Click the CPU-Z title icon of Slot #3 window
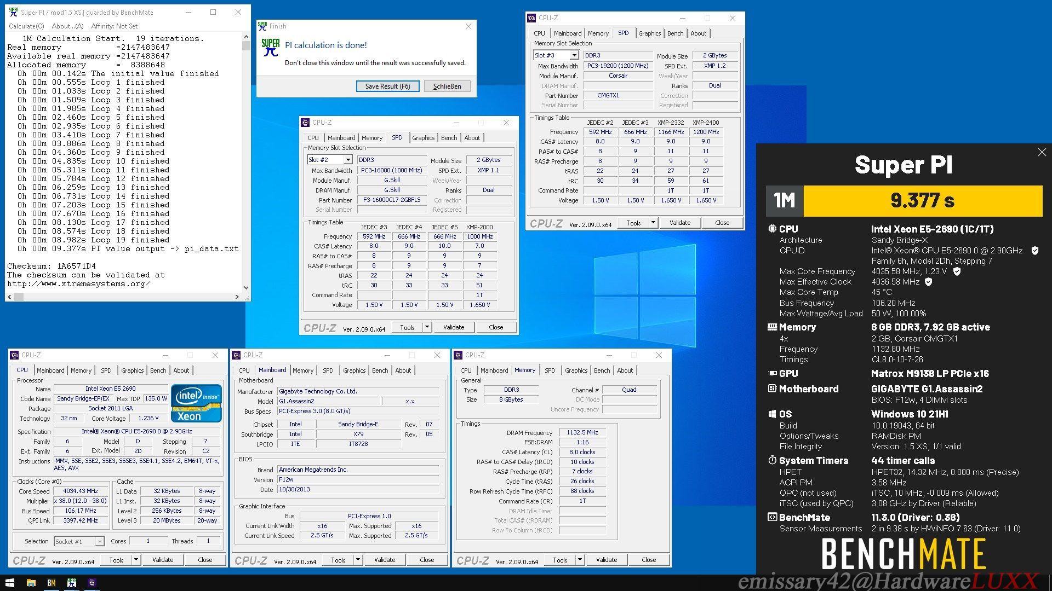This screenshot has height=591, width=1052. pos(531,18)
